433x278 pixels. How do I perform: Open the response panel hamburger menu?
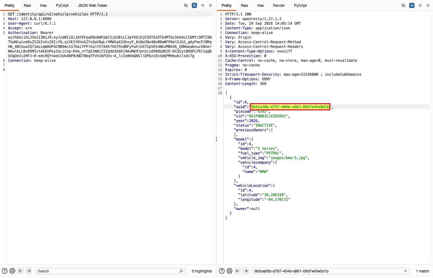click(x=428, y=6)
